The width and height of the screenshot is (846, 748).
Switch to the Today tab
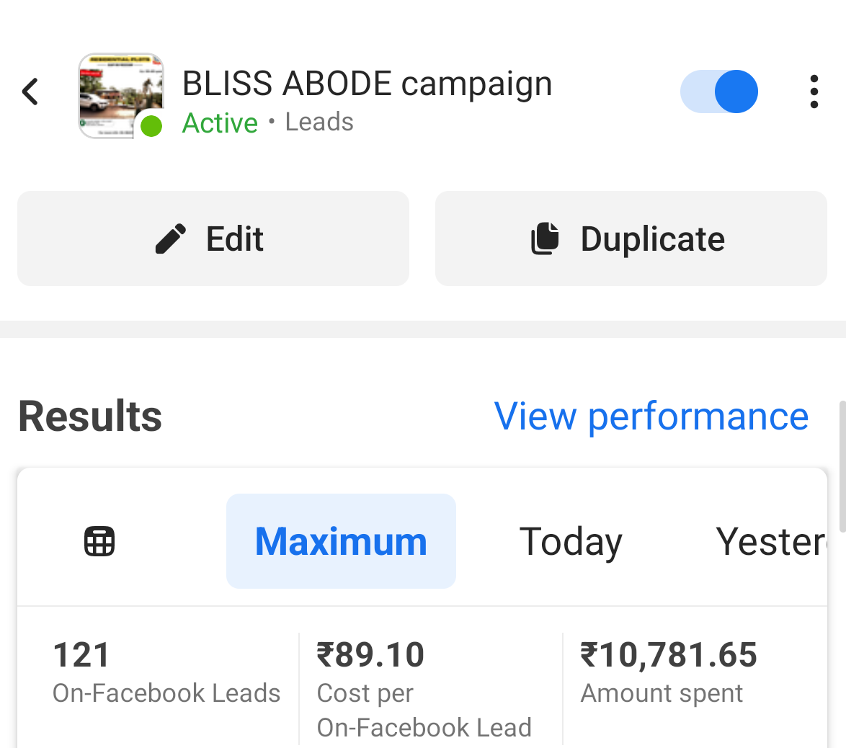coord(571,541)
